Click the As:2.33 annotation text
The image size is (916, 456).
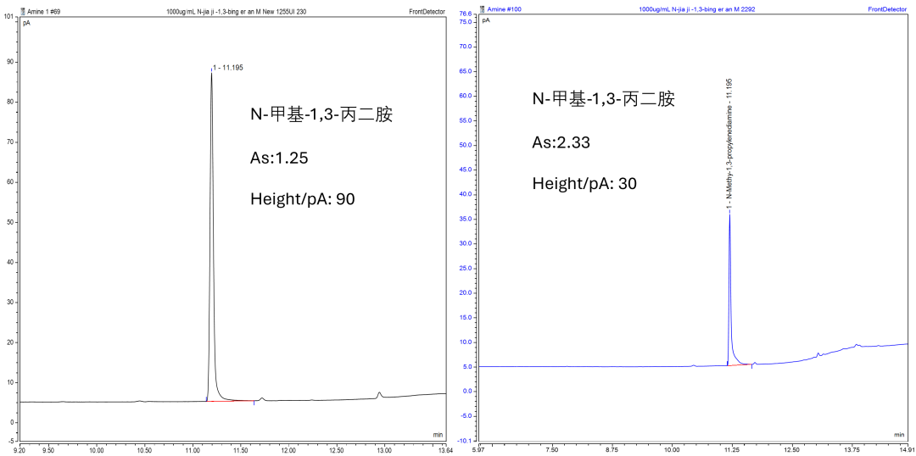pyautogui.click(x=561, y=142)
